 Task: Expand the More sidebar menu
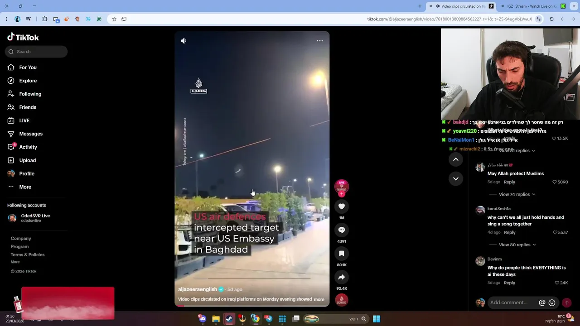(x=19, y=187)
